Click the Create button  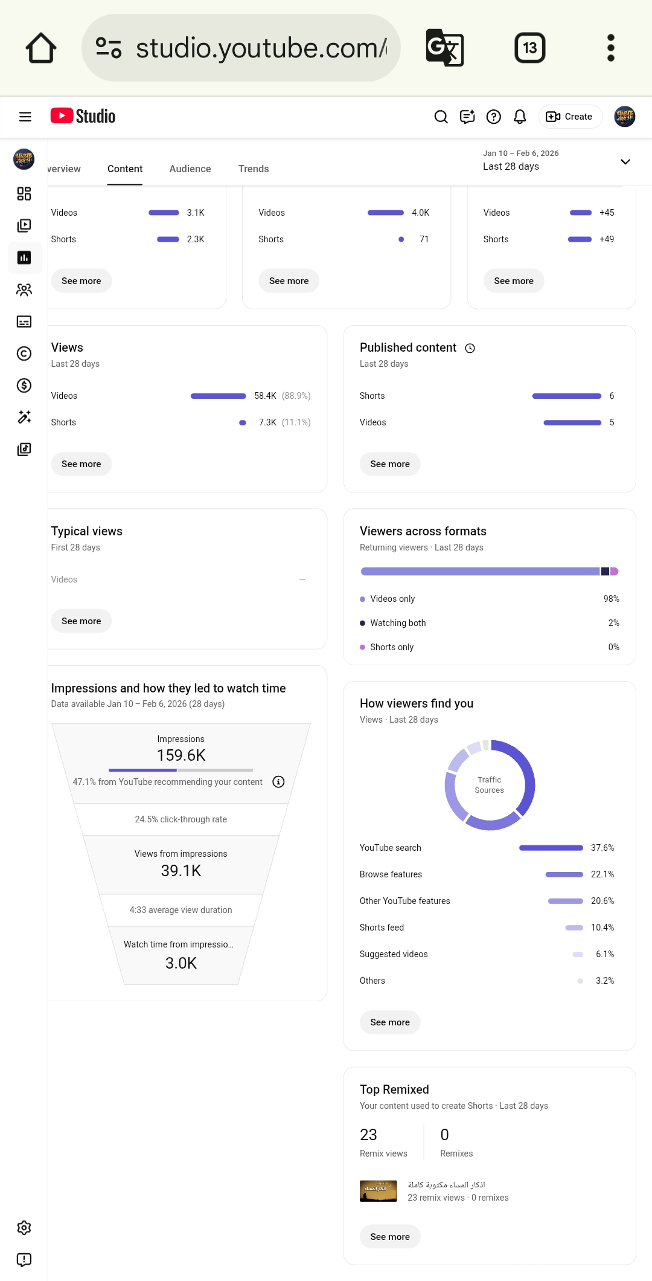pos(570,117)
